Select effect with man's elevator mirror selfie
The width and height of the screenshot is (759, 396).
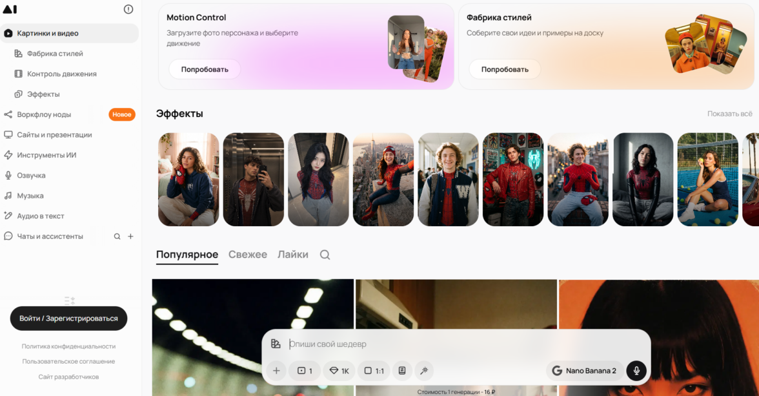click(253, 180)
